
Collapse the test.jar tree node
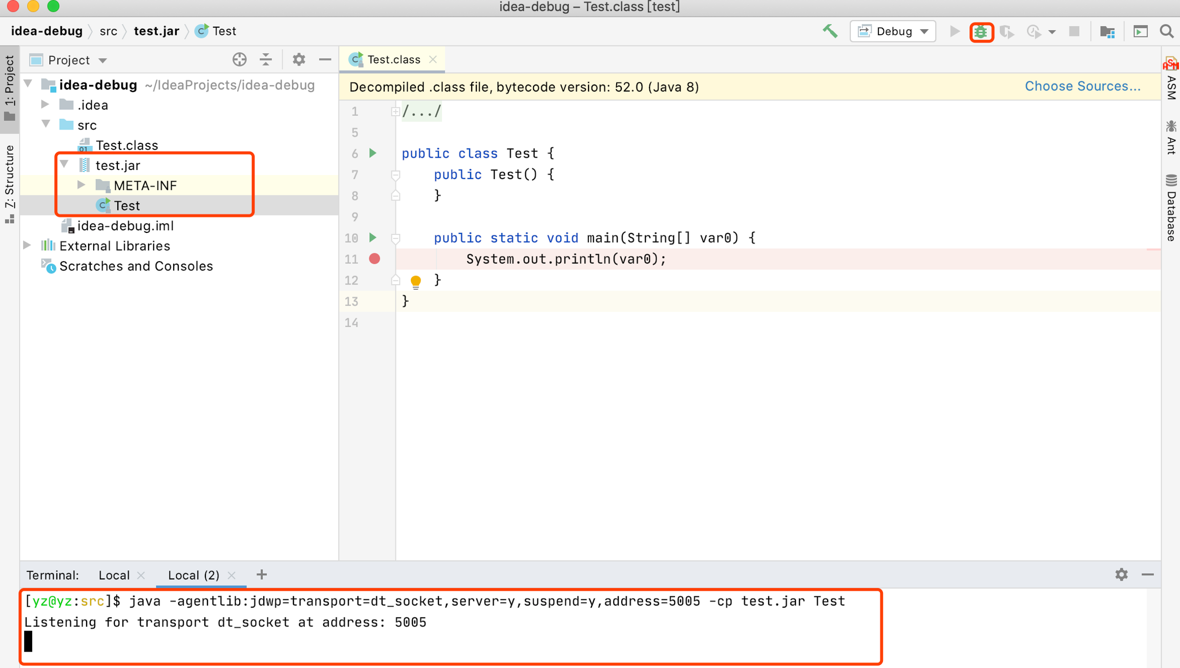(65, 165)
